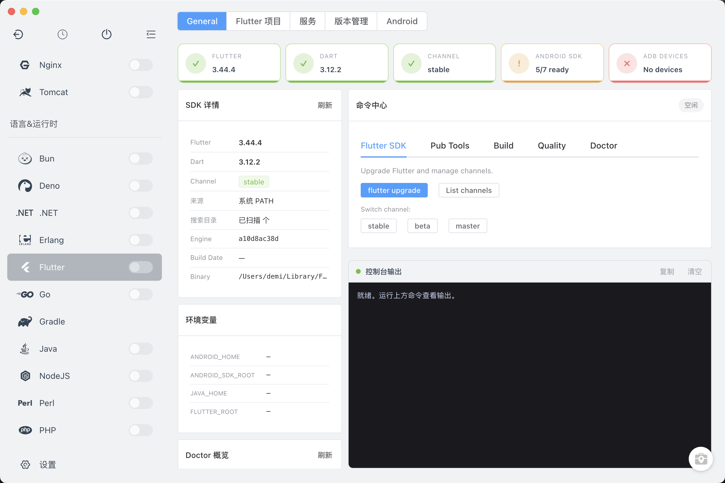Click the green check on DART card

[304, 63]
